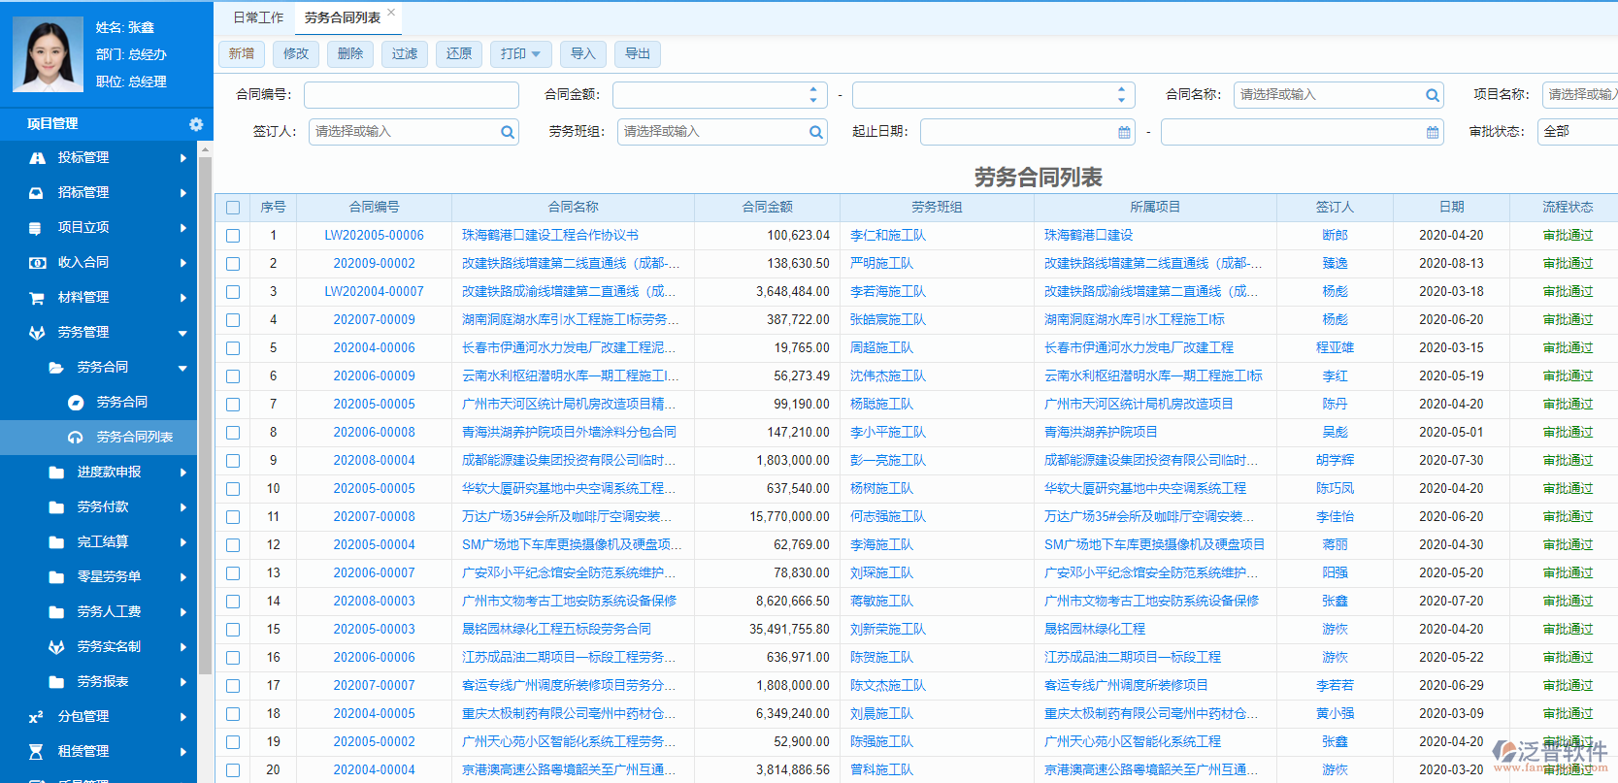Screen dimensions: 1618x783
Task: Check row for contract 202008-00004
Action: tap(233, 461)
